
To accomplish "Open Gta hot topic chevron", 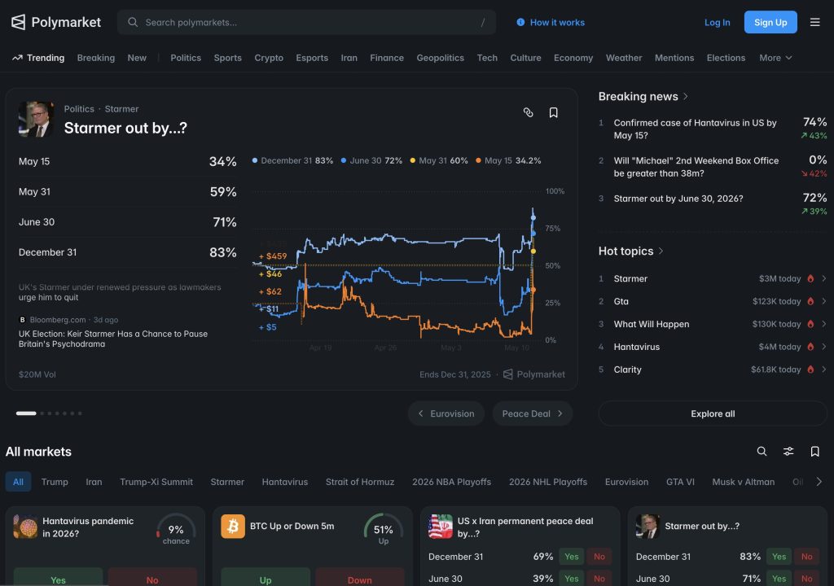I will click(x=824, y=301).
